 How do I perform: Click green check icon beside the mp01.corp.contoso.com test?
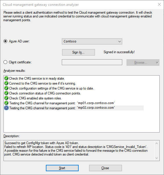[x=6, y=103]
